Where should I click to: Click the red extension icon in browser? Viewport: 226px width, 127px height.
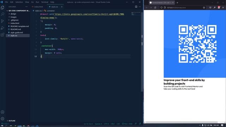(x=219, y=7)
